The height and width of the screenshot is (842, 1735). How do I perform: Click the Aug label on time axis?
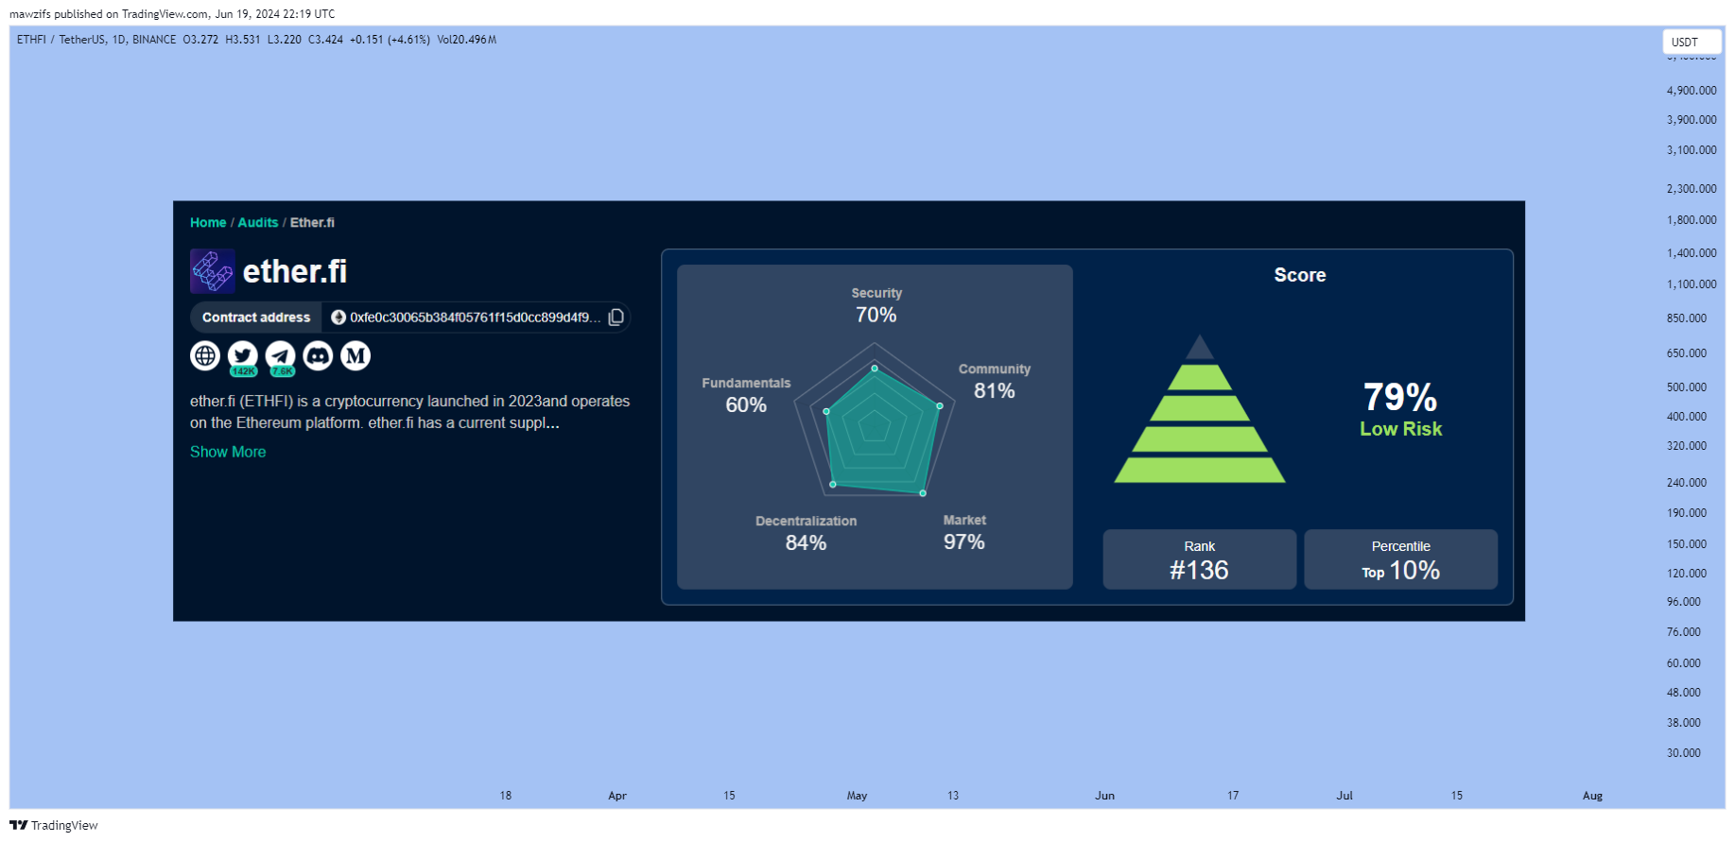click(1592, 796)
